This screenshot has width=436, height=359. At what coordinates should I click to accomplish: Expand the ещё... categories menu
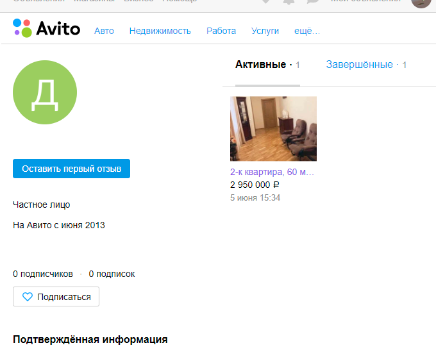[x=306, y=31]
